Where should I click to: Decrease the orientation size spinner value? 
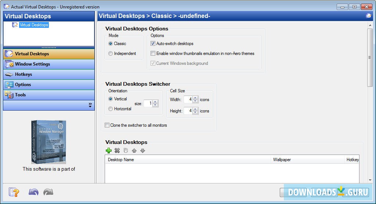click(x=155, y=105)
